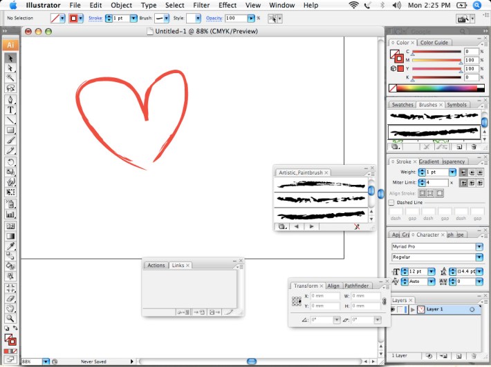Load next brush library in Artistic_Paintbrush panel
The width and height of the screenshot is (491, 367).
tap(312, 226)
